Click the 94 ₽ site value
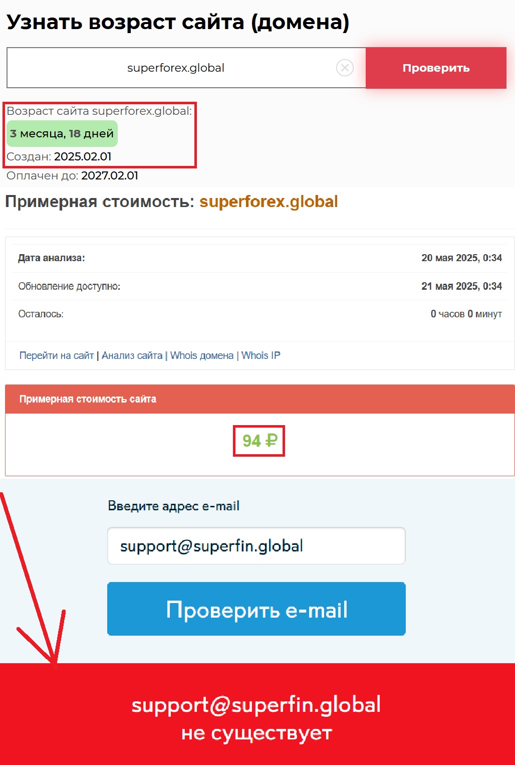This screenshot has height=765, width=515. [260, 441]
